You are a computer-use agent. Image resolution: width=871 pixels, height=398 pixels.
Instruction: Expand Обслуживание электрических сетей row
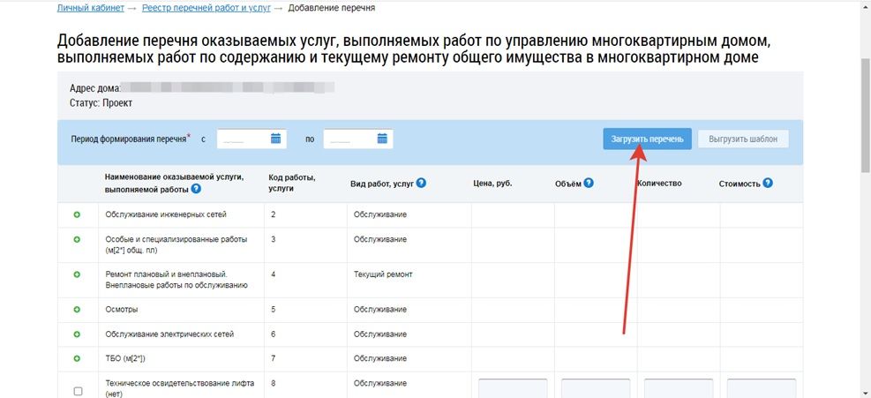point(77,334)
